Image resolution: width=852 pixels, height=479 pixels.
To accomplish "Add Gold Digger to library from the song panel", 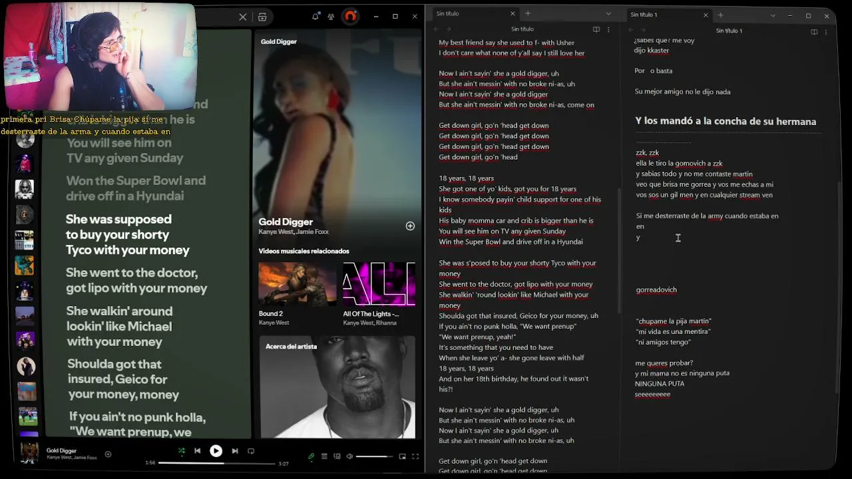I will (x=410, y=226).
